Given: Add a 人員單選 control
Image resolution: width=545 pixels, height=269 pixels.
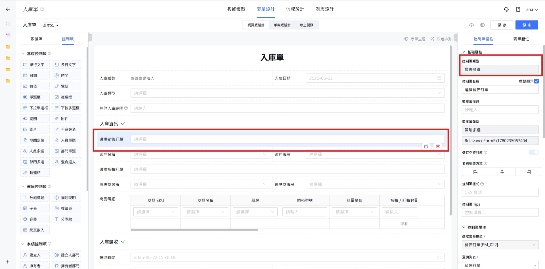Looking at the screenshot, I should (66, 140).
